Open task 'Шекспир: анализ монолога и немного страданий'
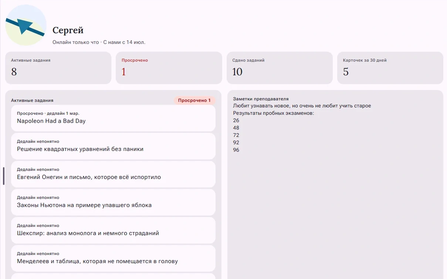 113,230
